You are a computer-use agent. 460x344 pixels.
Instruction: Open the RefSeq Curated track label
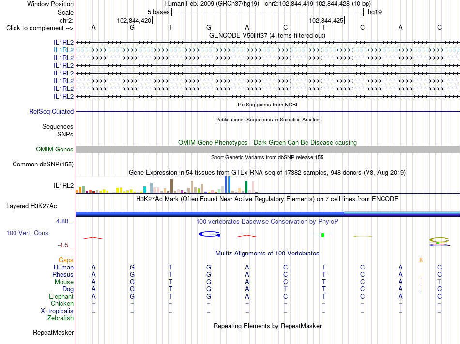point(51,112)
